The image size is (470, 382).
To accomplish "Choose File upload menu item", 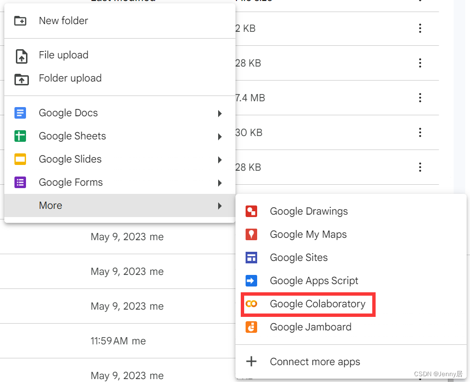I will coord(120,55).
